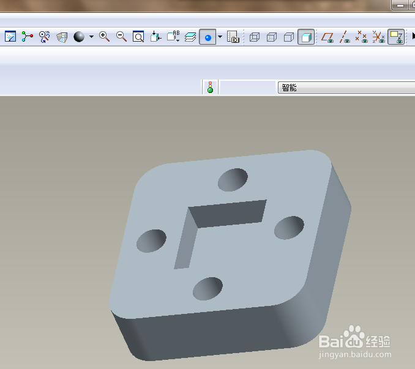Select the Zoom In magnifier

(104, 37)
